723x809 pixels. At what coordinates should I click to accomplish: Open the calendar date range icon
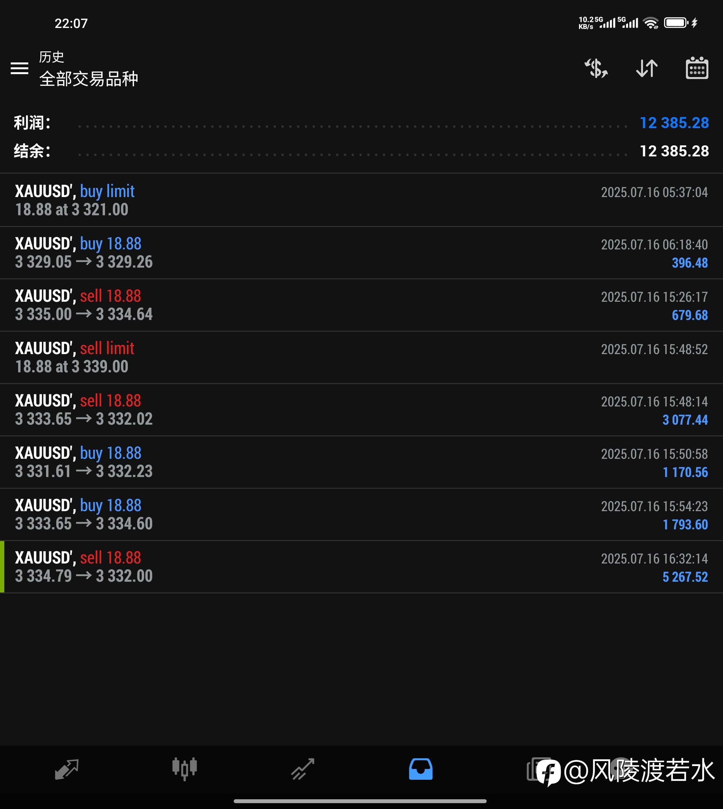697,68
